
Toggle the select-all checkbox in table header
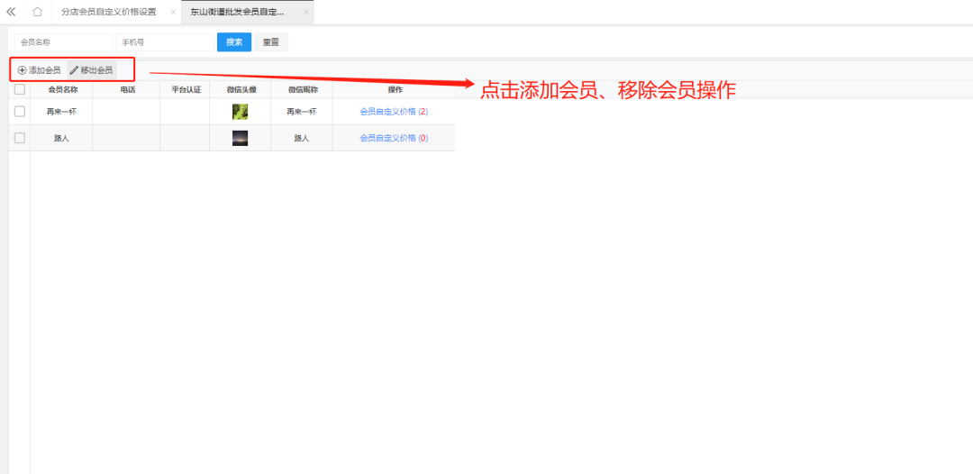click(20, 89)
